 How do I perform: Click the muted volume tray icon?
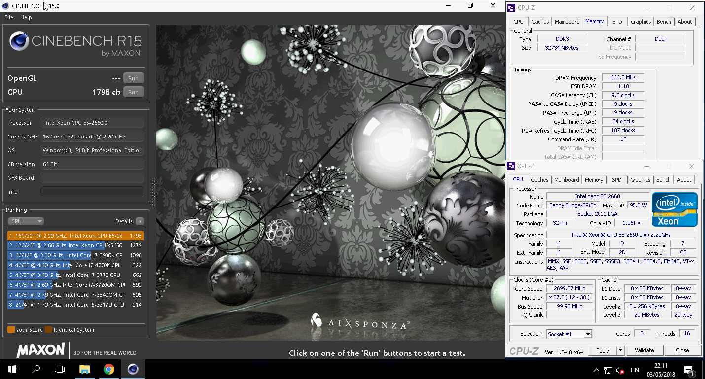(620, 370)
